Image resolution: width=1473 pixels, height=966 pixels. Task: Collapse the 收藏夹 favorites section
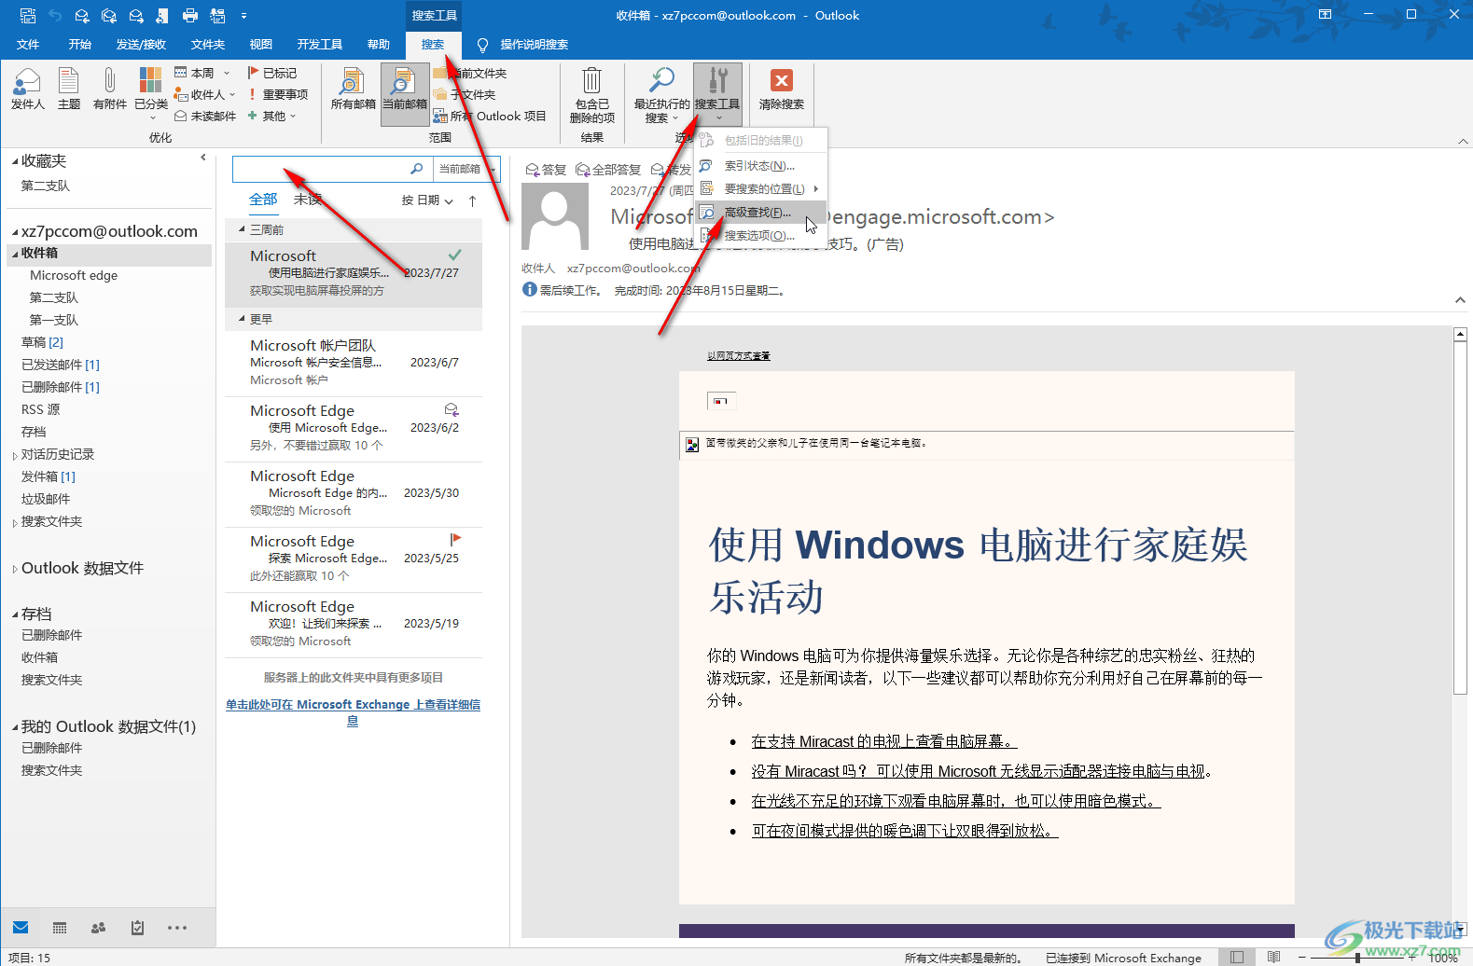pos(15,161)
